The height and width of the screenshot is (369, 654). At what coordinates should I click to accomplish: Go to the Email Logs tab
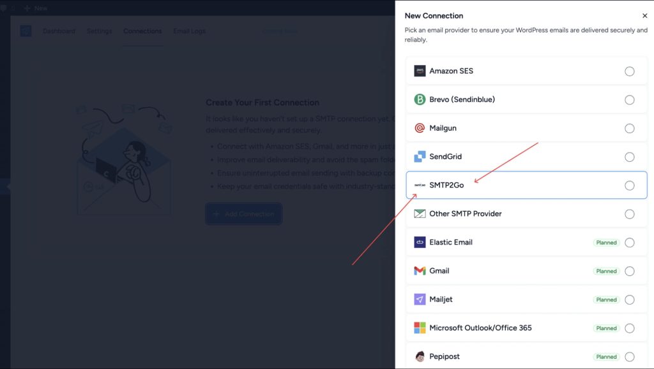189,31
